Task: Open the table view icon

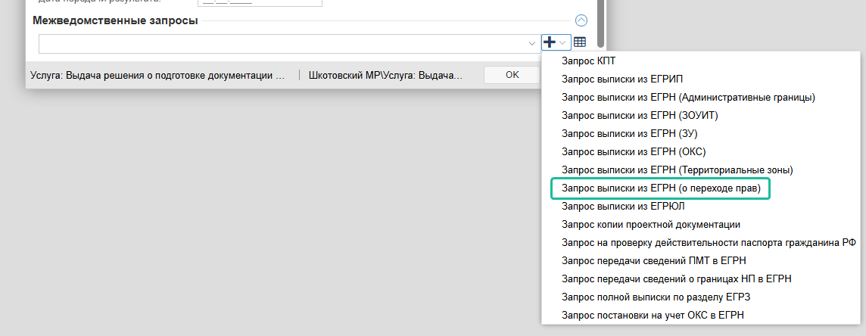Action: pyautogui.click(x=579, y=43)
